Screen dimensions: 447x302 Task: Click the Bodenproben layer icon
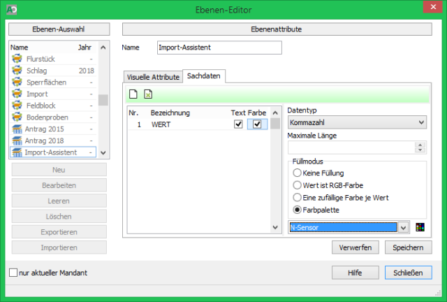point(18,117)
